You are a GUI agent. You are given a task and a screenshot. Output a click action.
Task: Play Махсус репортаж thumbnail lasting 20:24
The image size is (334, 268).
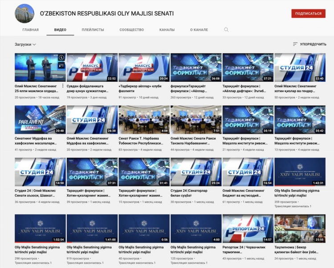144,68
